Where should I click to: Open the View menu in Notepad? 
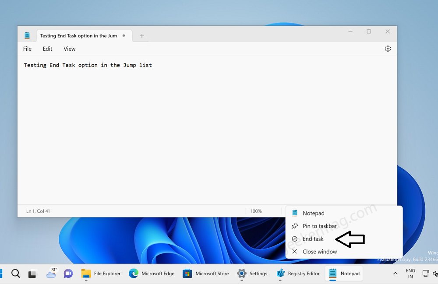(69, 49)
